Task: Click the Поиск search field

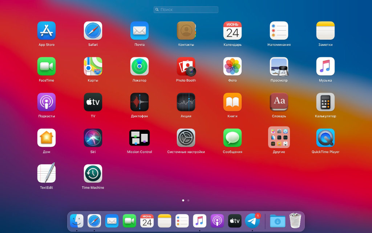Action: [x=186, y=9]
